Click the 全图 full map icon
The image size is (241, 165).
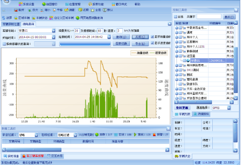[92, 10]
